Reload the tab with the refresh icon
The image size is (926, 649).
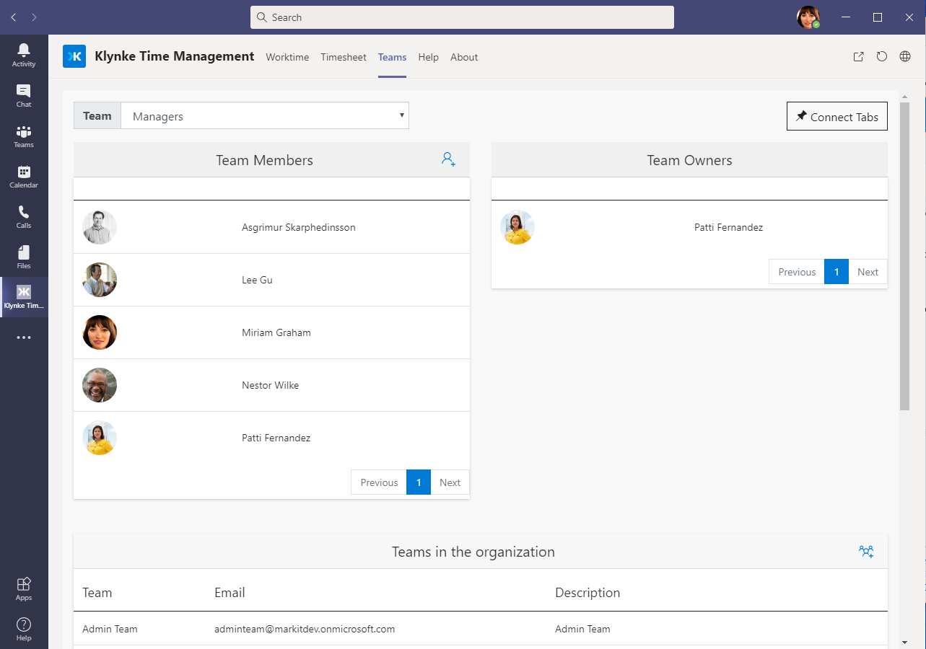[x=881, y=56]
